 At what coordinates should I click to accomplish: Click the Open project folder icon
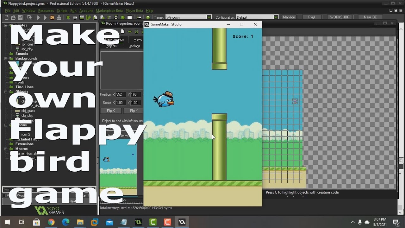[13, 17]
